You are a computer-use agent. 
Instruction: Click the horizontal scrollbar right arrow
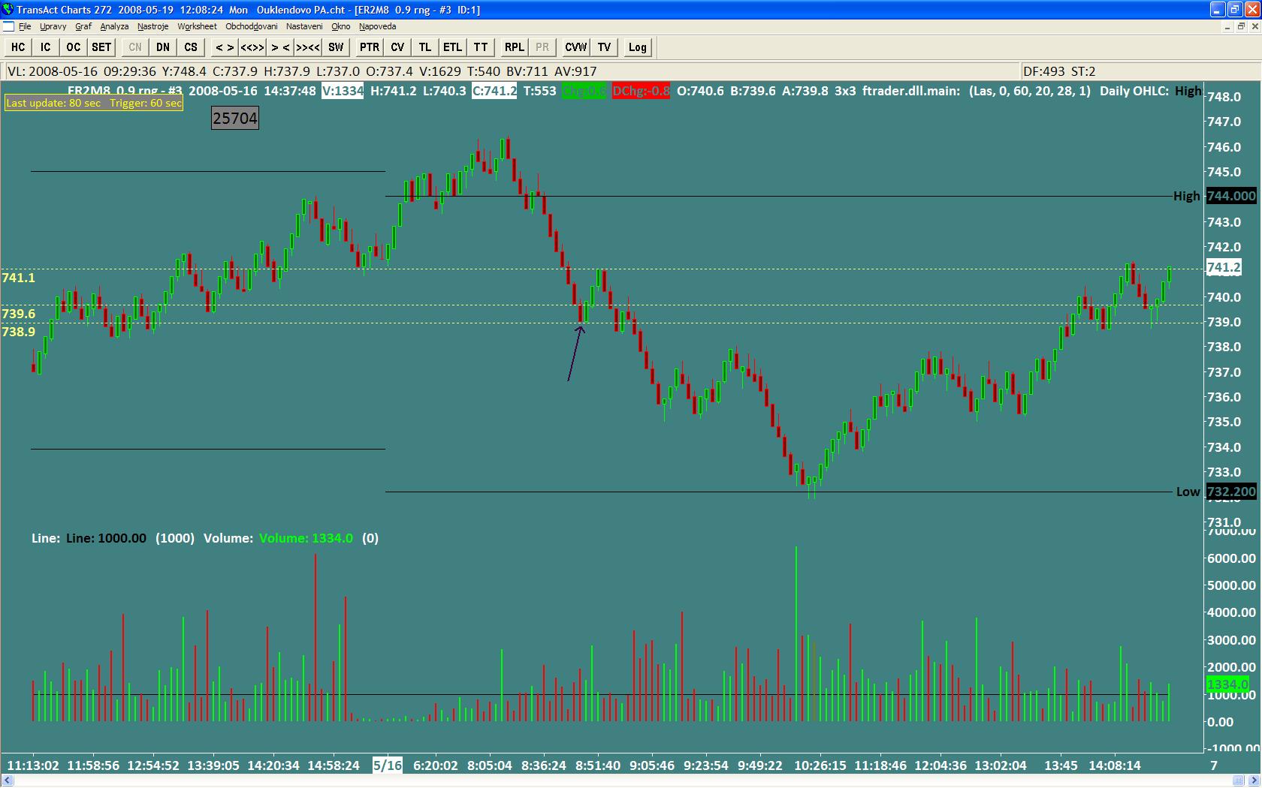click(1254, 780)
